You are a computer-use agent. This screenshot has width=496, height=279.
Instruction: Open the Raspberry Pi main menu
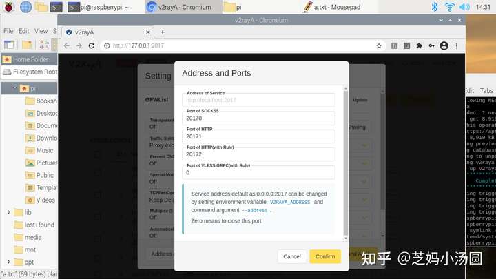point(8,7)
